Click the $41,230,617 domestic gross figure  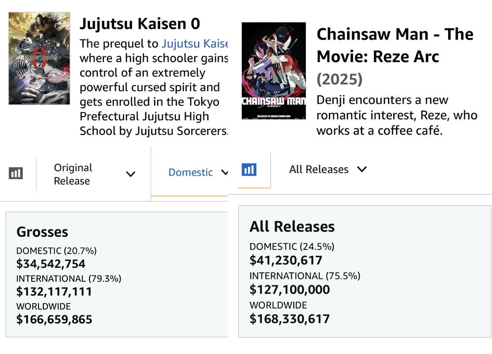(286, 260)
